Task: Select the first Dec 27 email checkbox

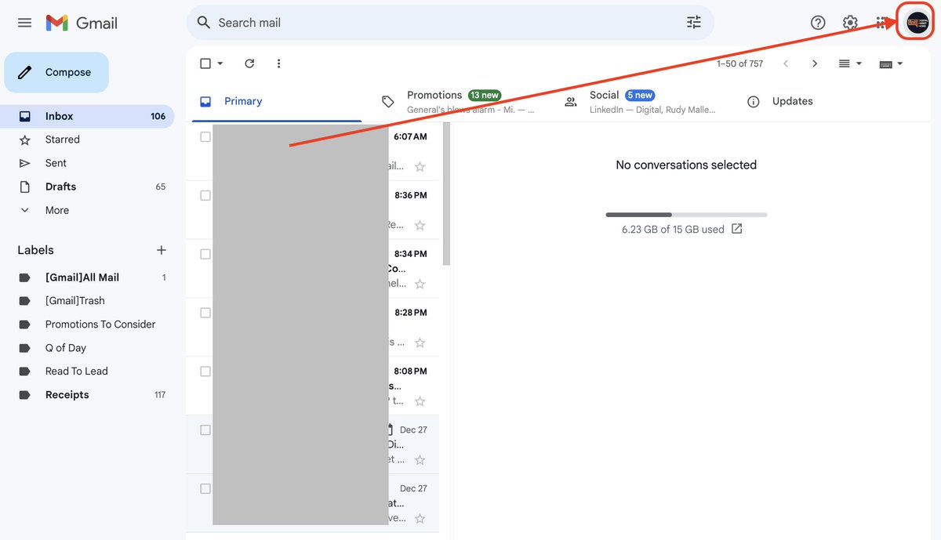Action: point(205,430)
